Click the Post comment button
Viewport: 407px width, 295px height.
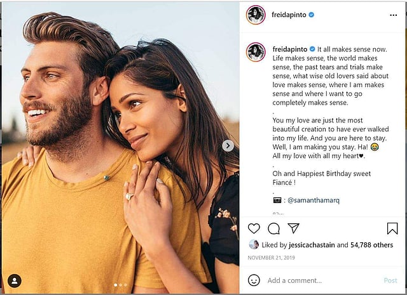pos(390,280)
